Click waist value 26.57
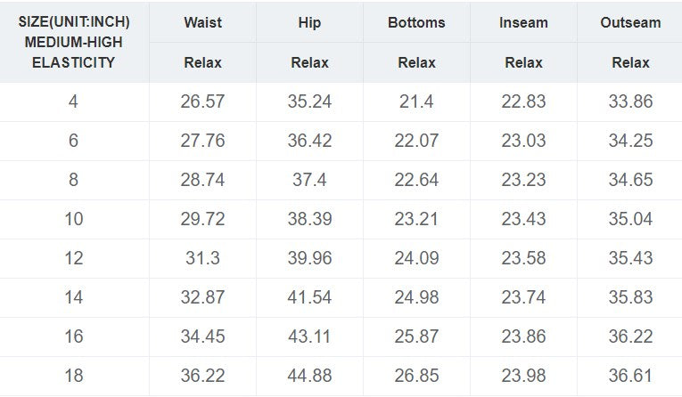 point(202,101)
